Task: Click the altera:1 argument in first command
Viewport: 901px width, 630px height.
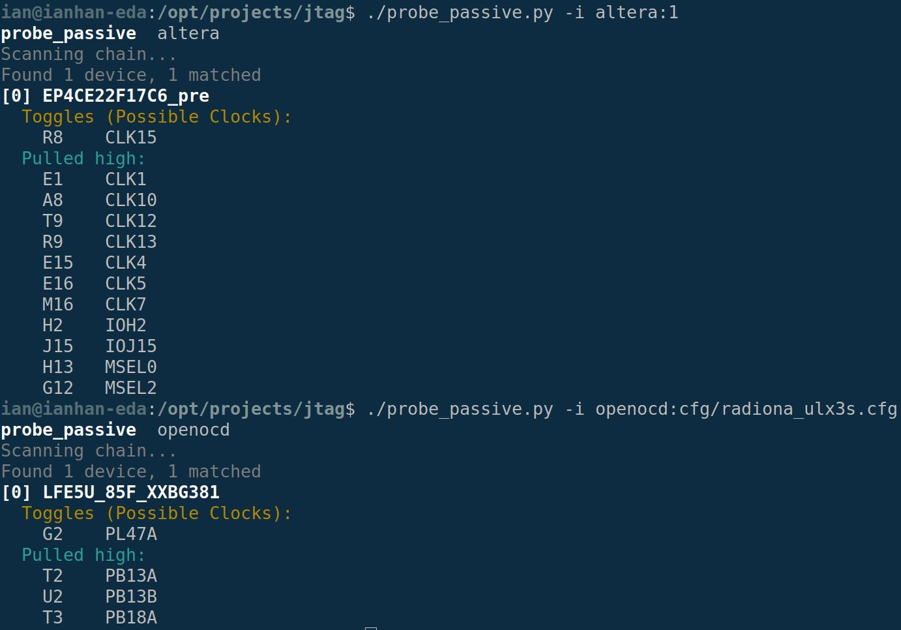Action: coord(636,12)
